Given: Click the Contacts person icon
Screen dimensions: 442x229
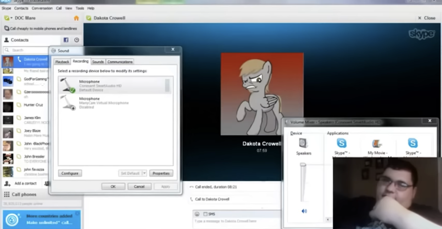Looking at the screenshot, I should (6, 40).
